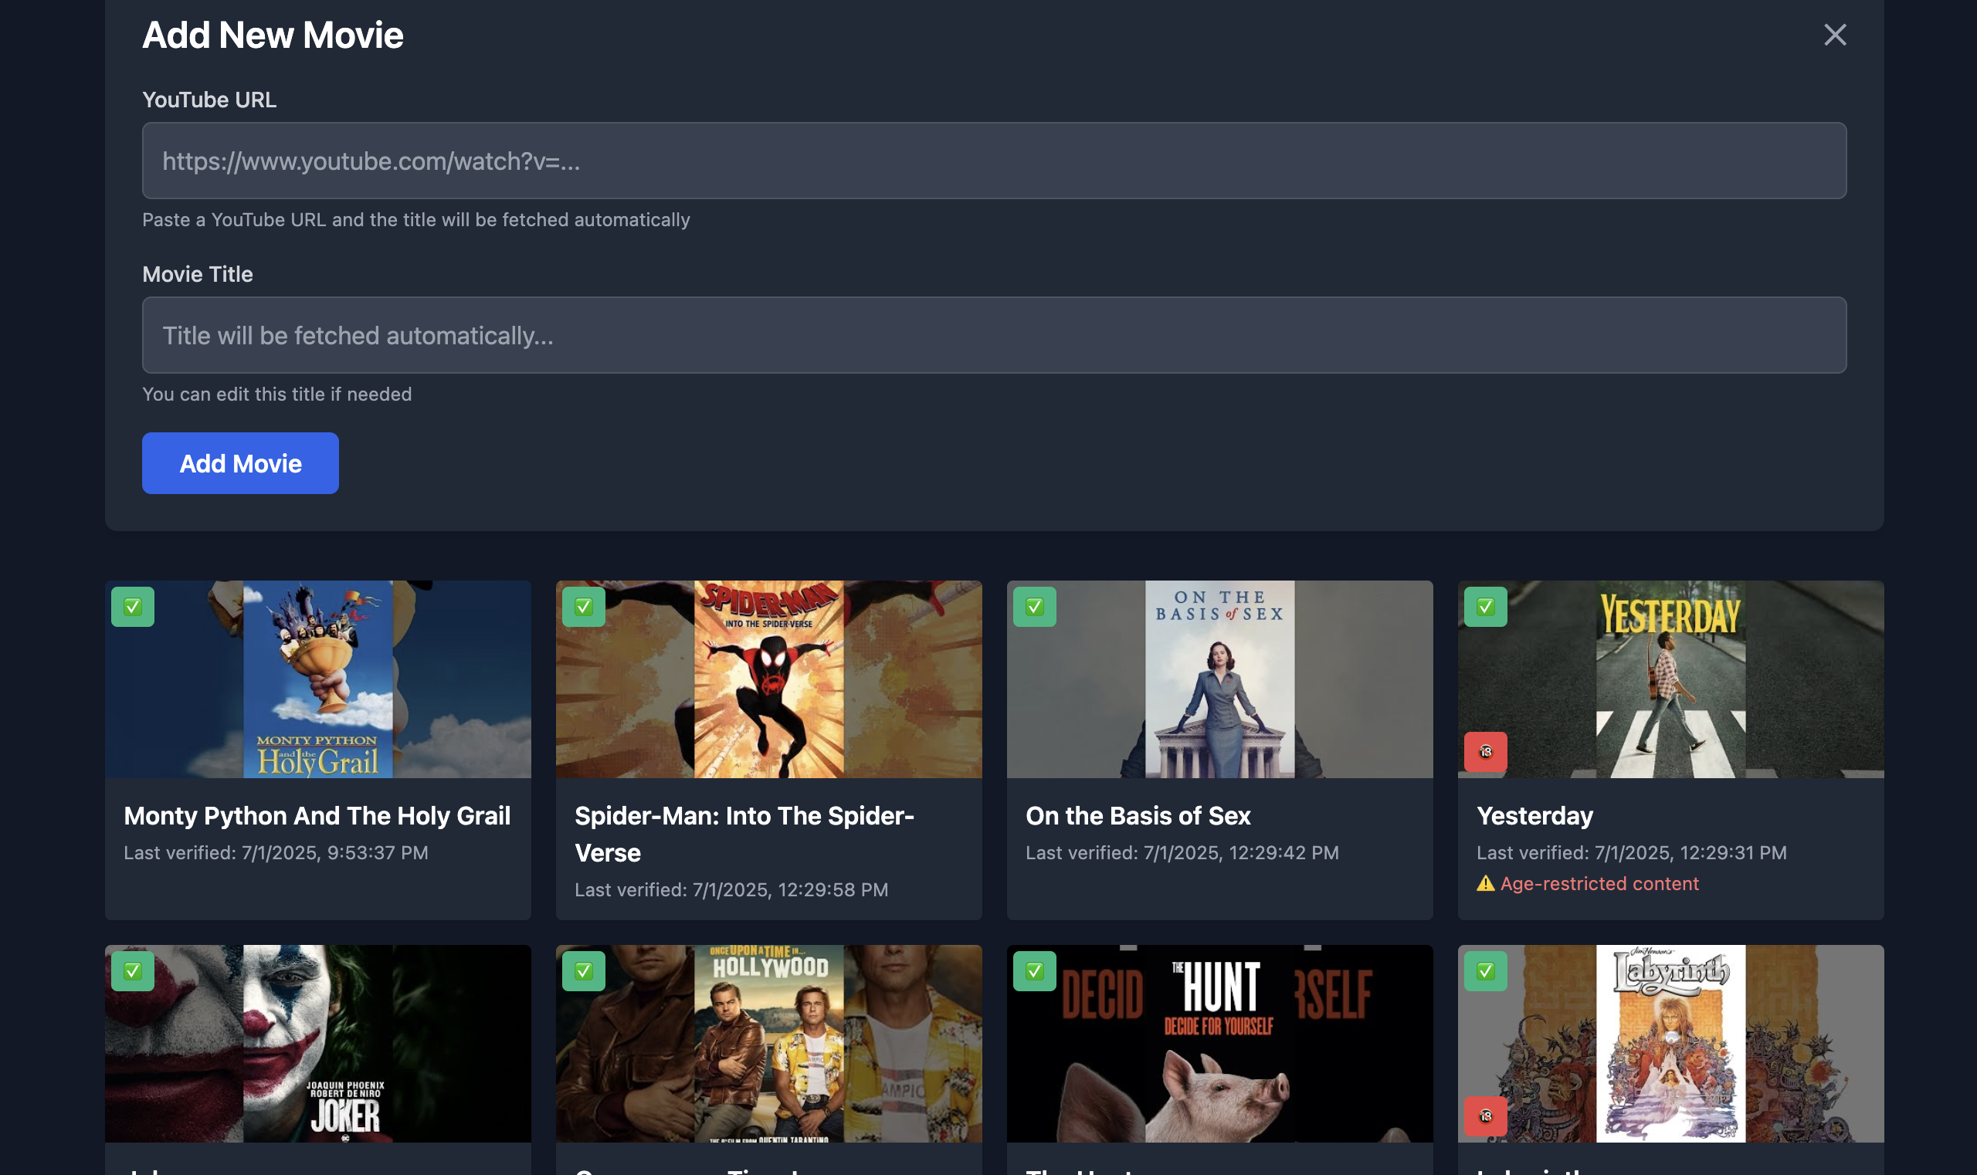Click the YouTube URL field label

[x=209, y=100]
